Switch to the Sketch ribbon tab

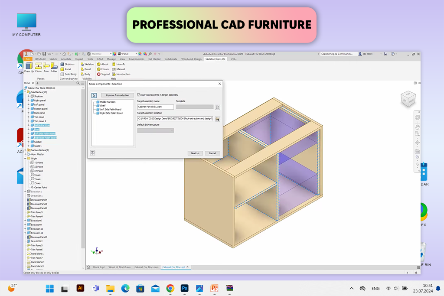(x=53, y=59)
